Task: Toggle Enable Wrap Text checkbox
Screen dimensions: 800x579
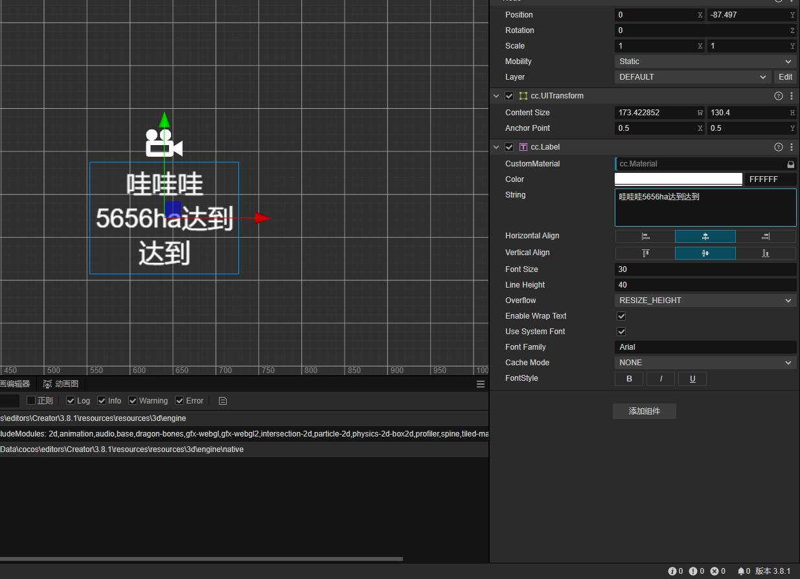Action: pos(621,316)
